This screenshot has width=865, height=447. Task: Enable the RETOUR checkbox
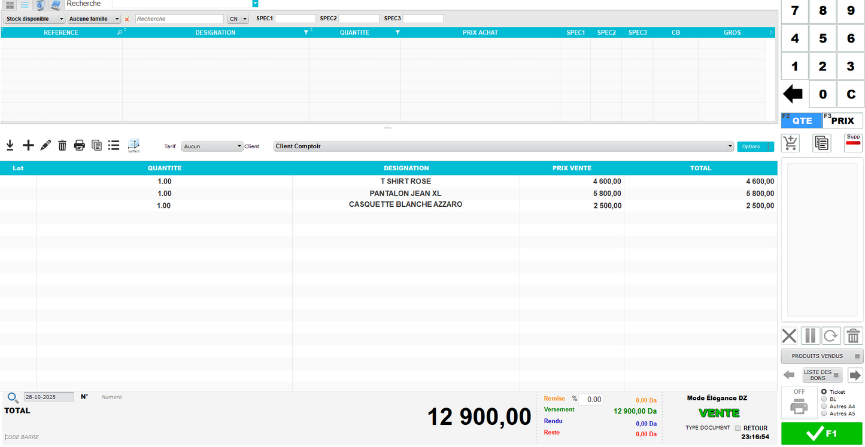[738, 428]
